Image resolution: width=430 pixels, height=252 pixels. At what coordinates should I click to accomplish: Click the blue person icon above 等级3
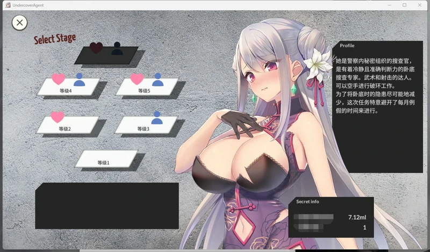tap(157, 117)
